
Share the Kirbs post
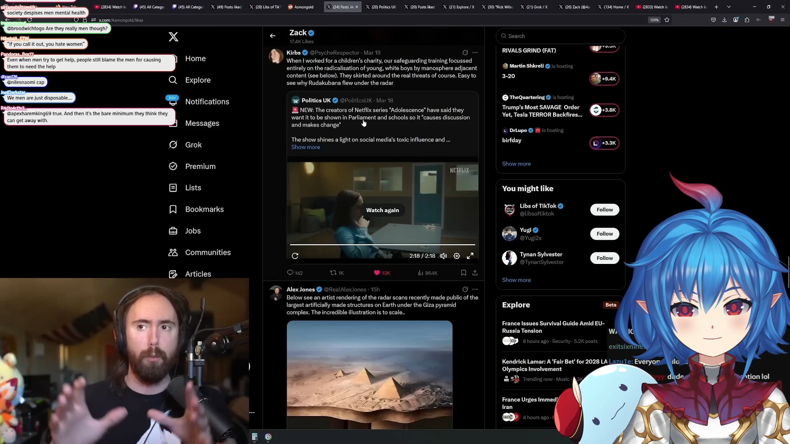[475, 273]
